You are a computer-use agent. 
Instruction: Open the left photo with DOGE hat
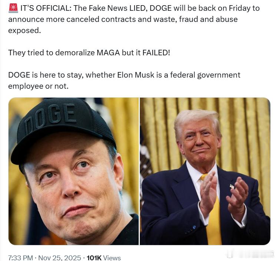click(73, 171)
